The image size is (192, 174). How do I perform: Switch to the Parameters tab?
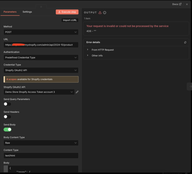click(10, 12)
